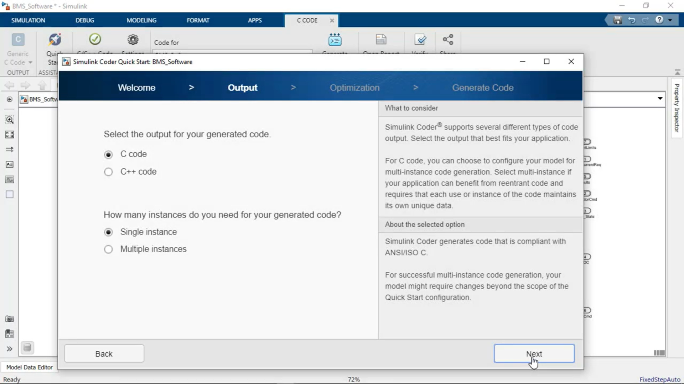Open the Optimization wizard step
This screenshot has width=684, height=384.
[x=354, y=88]
